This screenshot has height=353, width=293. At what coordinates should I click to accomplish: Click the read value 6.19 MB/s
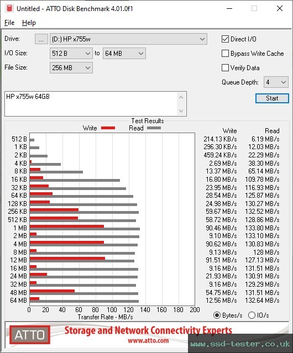(265, 139)
